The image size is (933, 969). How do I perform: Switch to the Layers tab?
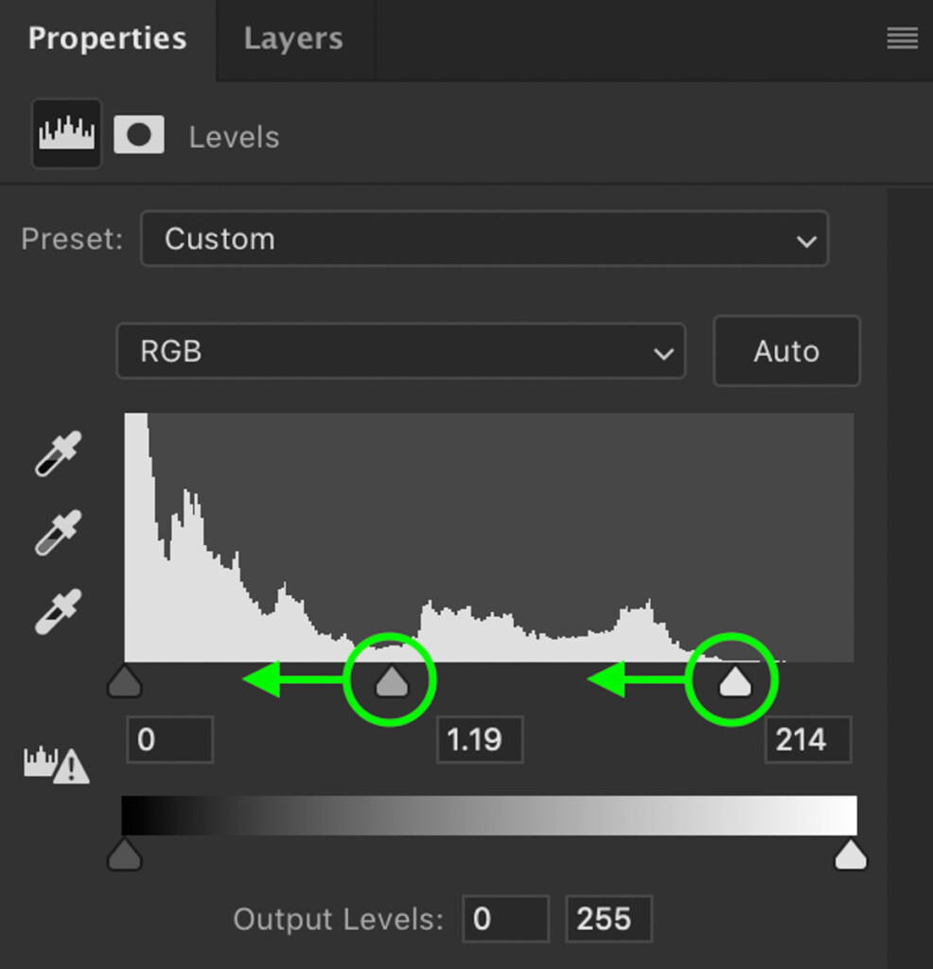(293, 38)
